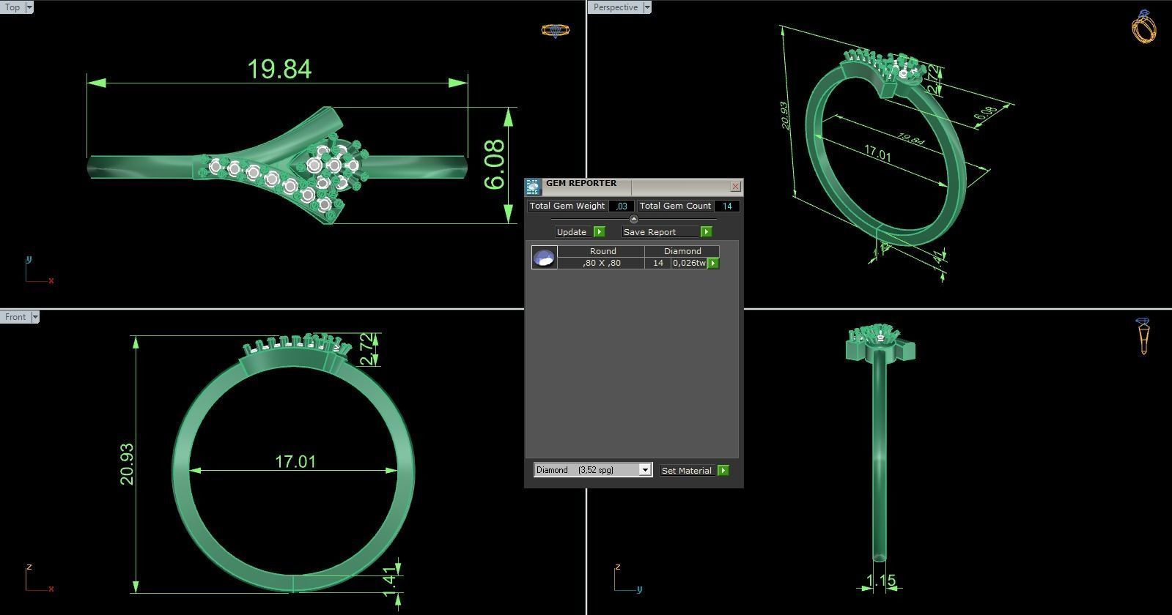Click the 'Diamond' column header

pyautogui.click(x=682, y=251)
